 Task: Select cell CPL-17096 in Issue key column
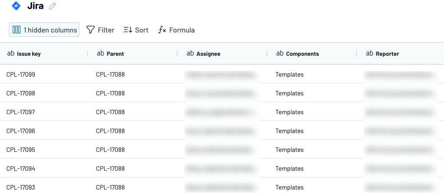click(x=21, y=131)
